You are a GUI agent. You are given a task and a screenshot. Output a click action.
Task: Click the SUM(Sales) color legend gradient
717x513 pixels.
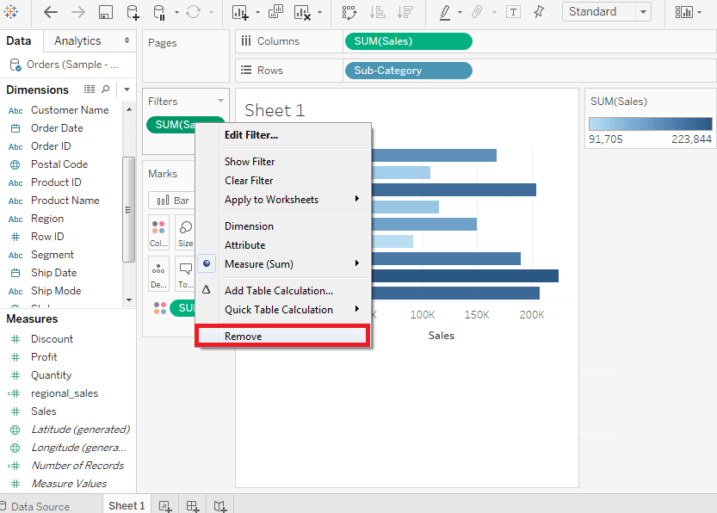click(x=650, y=124)
